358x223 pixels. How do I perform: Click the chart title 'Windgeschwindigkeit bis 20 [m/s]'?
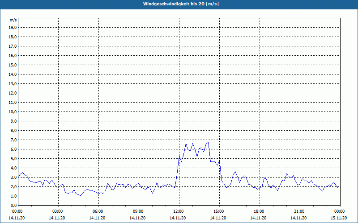click(181, 4)
